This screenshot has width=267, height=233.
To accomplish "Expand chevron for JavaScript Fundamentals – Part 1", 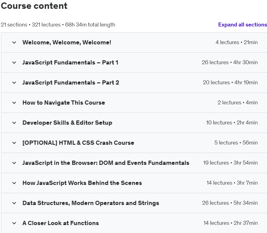I will click(x=14, y=63).
